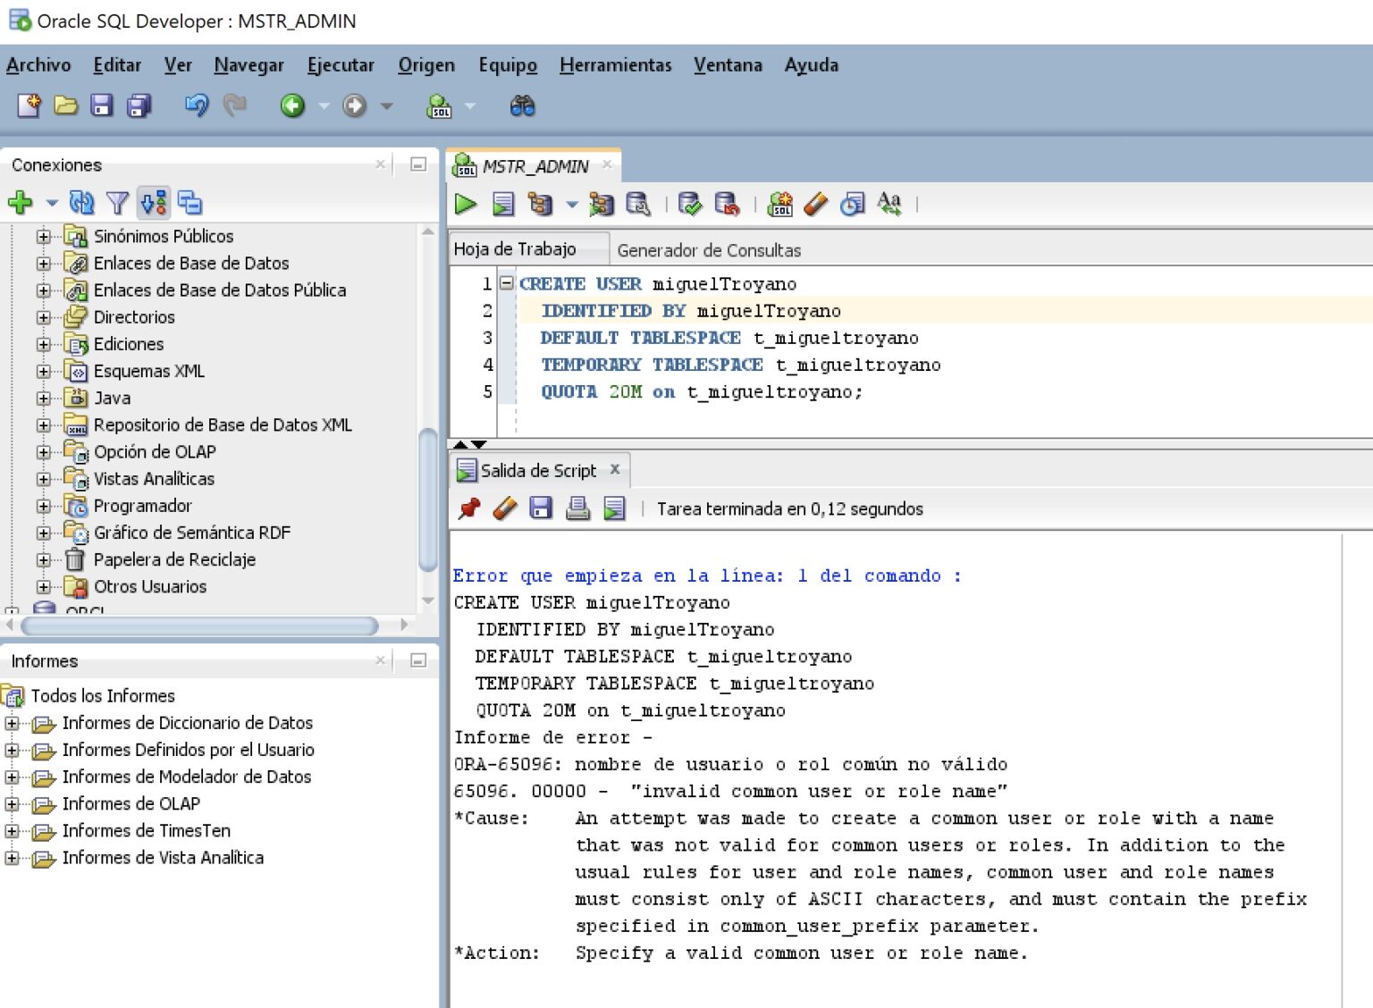Click inside SQL editor line 5
The width and height of the screenshot is (1373, 1008).
[x=702, y=392]
